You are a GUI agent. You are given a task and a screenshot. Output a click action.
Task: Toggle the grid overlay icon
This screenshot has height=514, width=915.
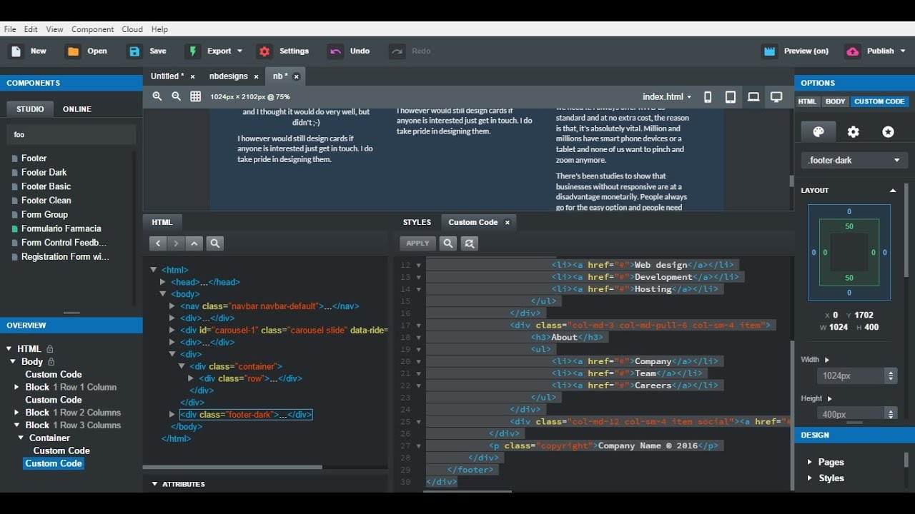click(195, 96)
